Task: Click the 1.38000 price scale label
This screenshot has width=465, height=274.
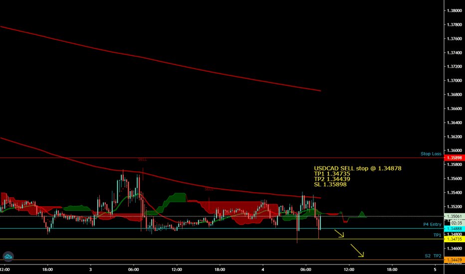Action: 455,10
